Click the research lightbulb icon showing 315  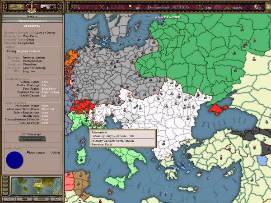131,7
